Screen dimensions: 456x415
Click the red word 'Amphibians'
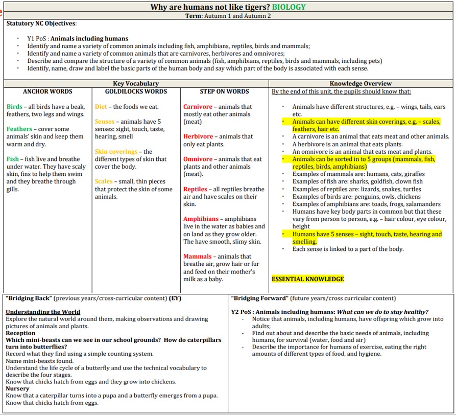point(201,219)
